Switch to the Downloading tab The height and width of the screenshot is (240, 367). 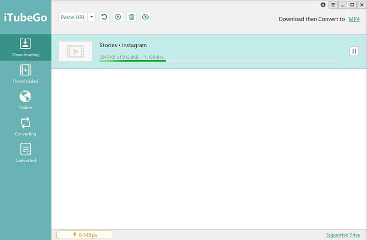point(26,48)
